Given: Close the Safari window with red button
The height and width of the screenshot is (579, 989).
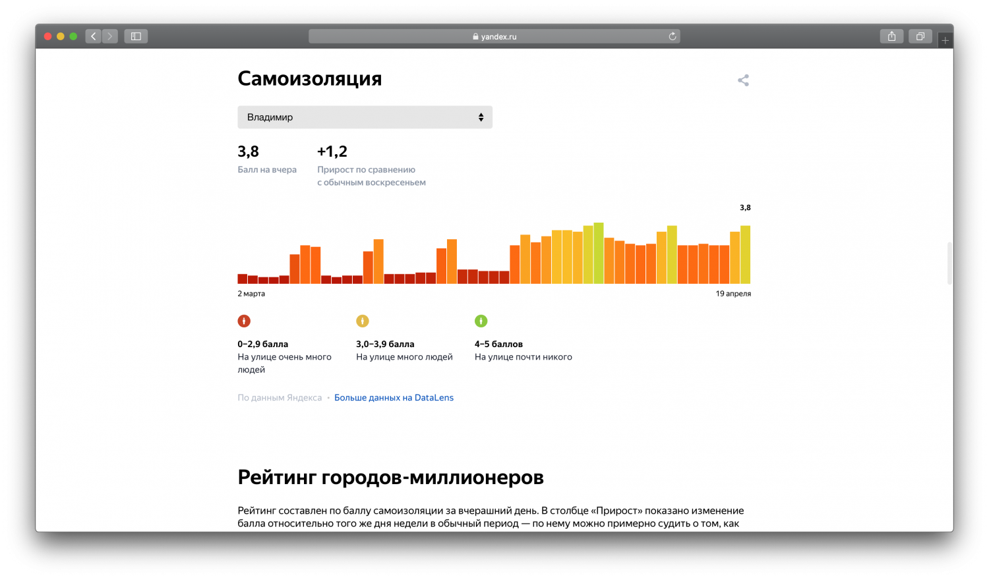Looking at the screenshot, I should tap(47, 36).
